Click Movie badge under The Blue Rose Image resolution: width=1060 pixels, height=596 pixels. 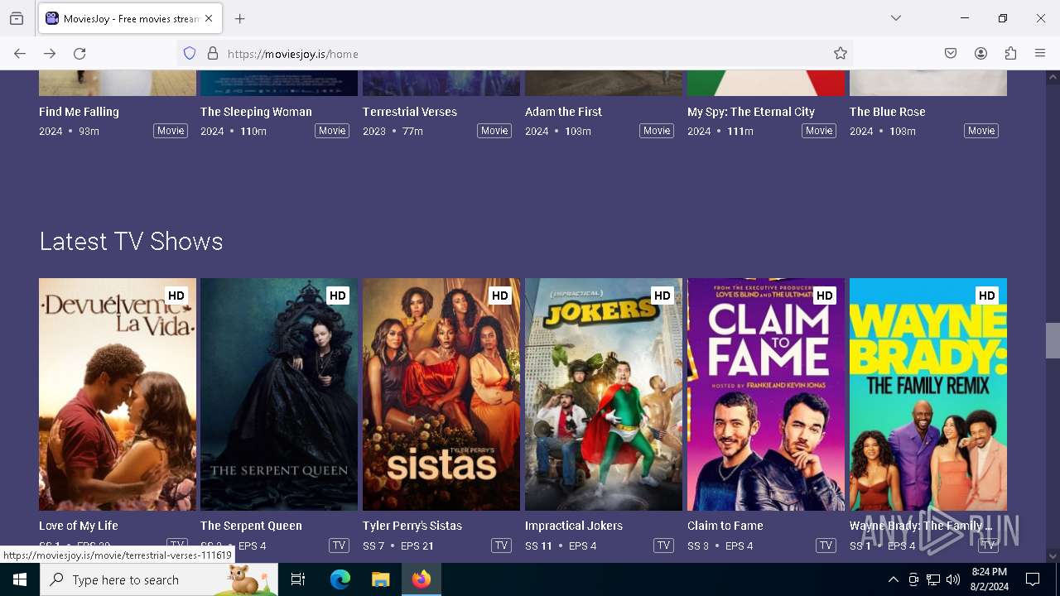(981, 131)
